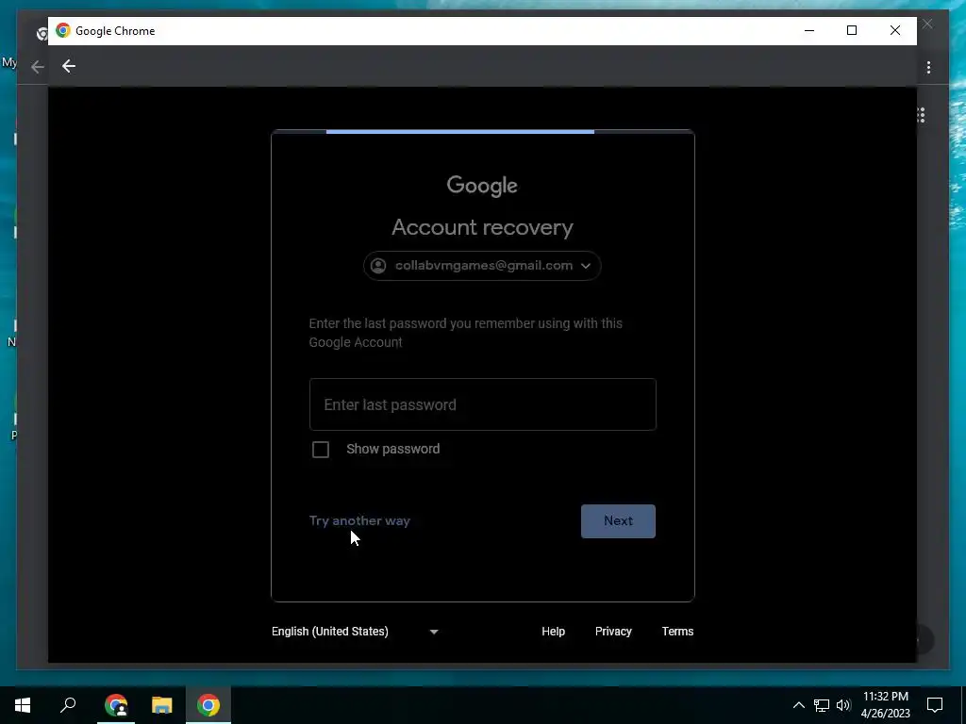Click the Enter last password field
The width and height of the screenshot is (966, 724).
(482, 404)
